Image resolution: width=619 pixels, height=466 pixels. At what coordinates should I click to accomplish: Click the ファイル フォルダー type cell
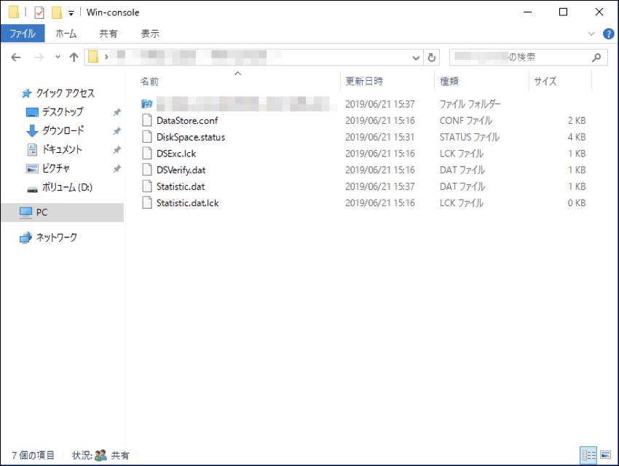point(470,104)
